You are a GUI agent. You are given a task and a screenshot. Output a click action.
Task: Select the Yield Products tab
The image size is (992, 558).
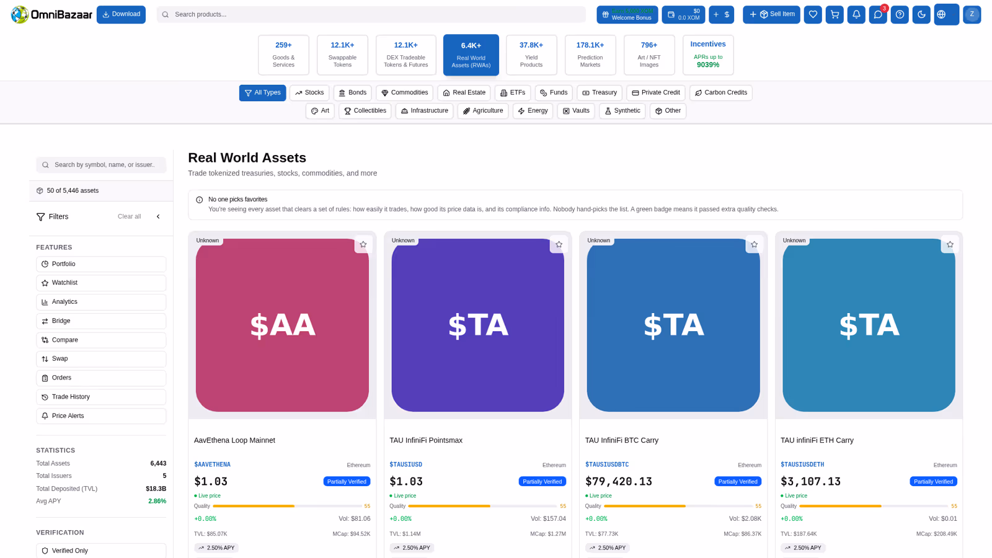pos(531,55)
